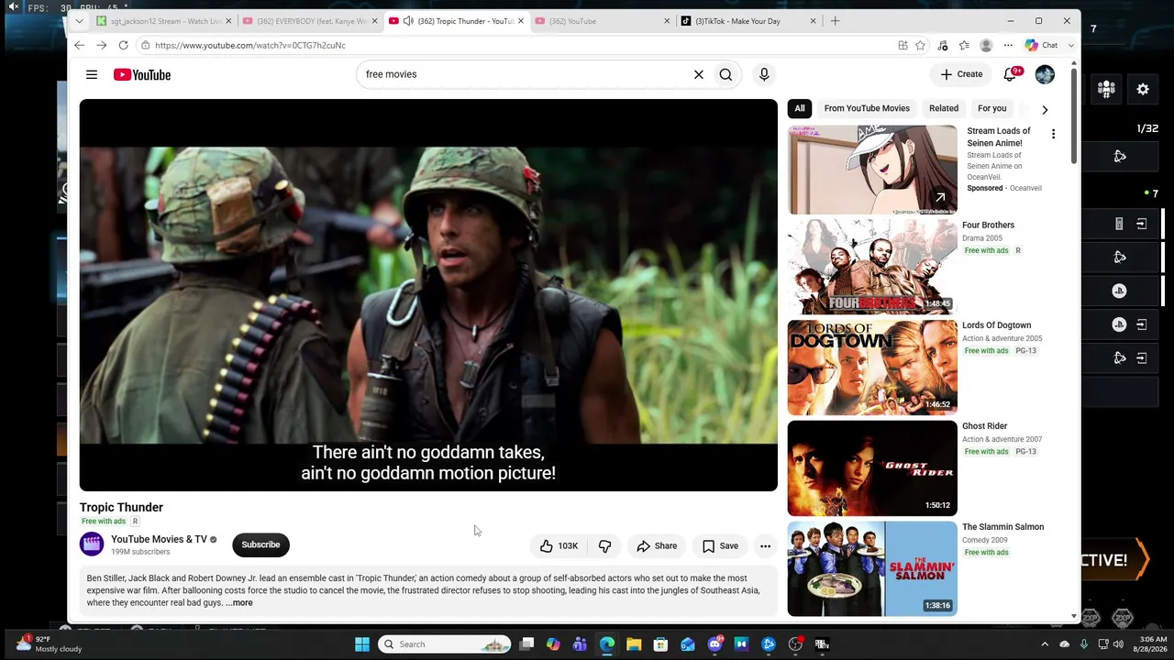Open the Create menu button

[961, 74]
